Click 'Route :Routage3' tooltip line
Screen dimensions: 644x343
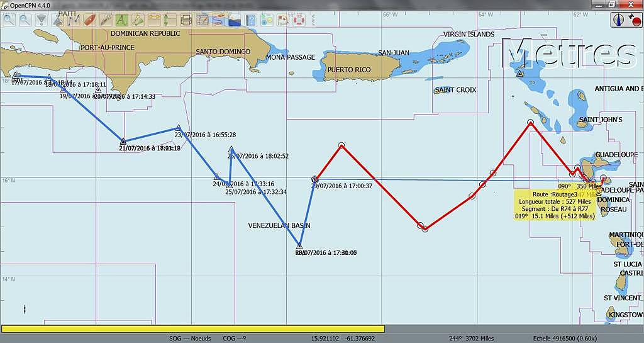coord(555,194)
